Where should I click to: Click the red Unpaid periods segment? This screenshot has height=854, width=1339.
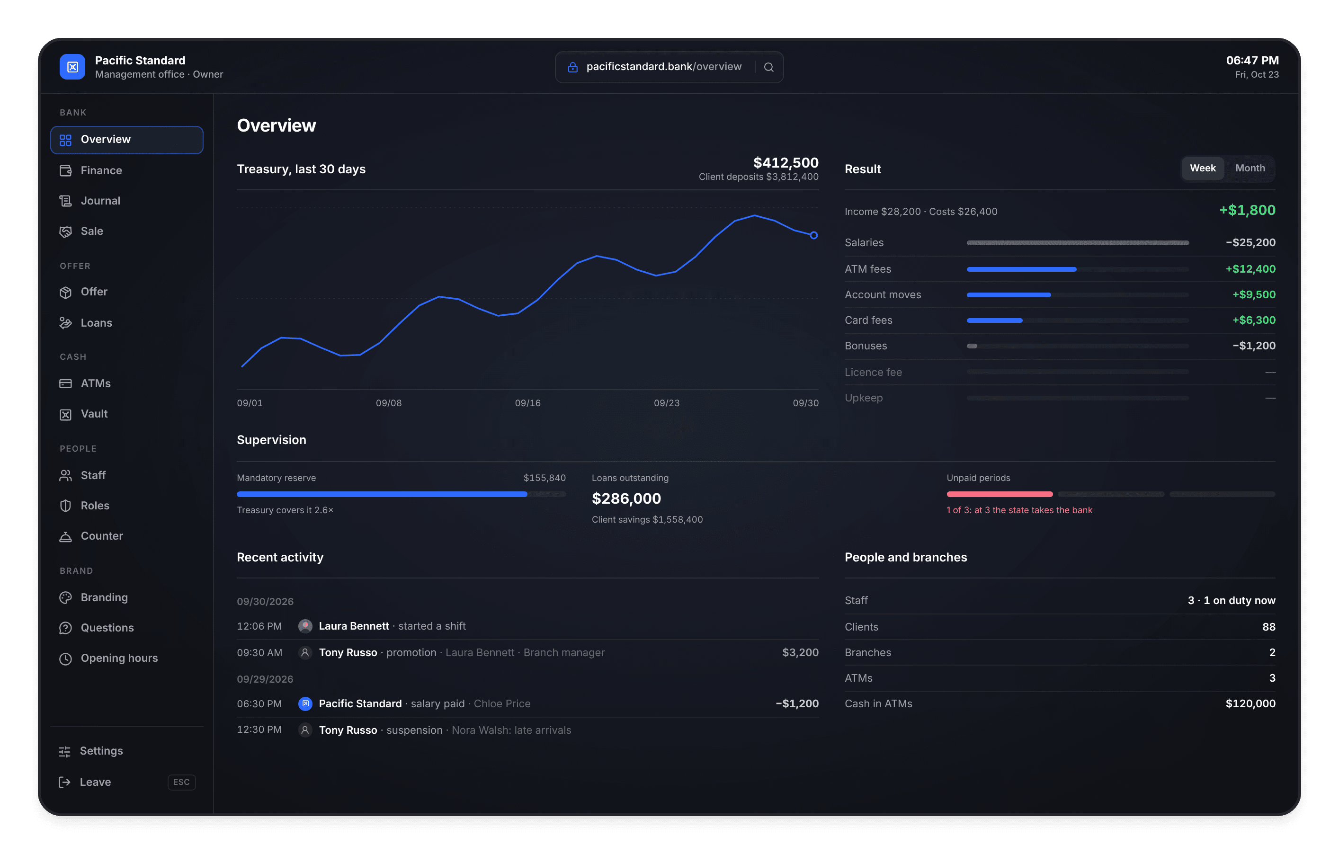[999, 494]
